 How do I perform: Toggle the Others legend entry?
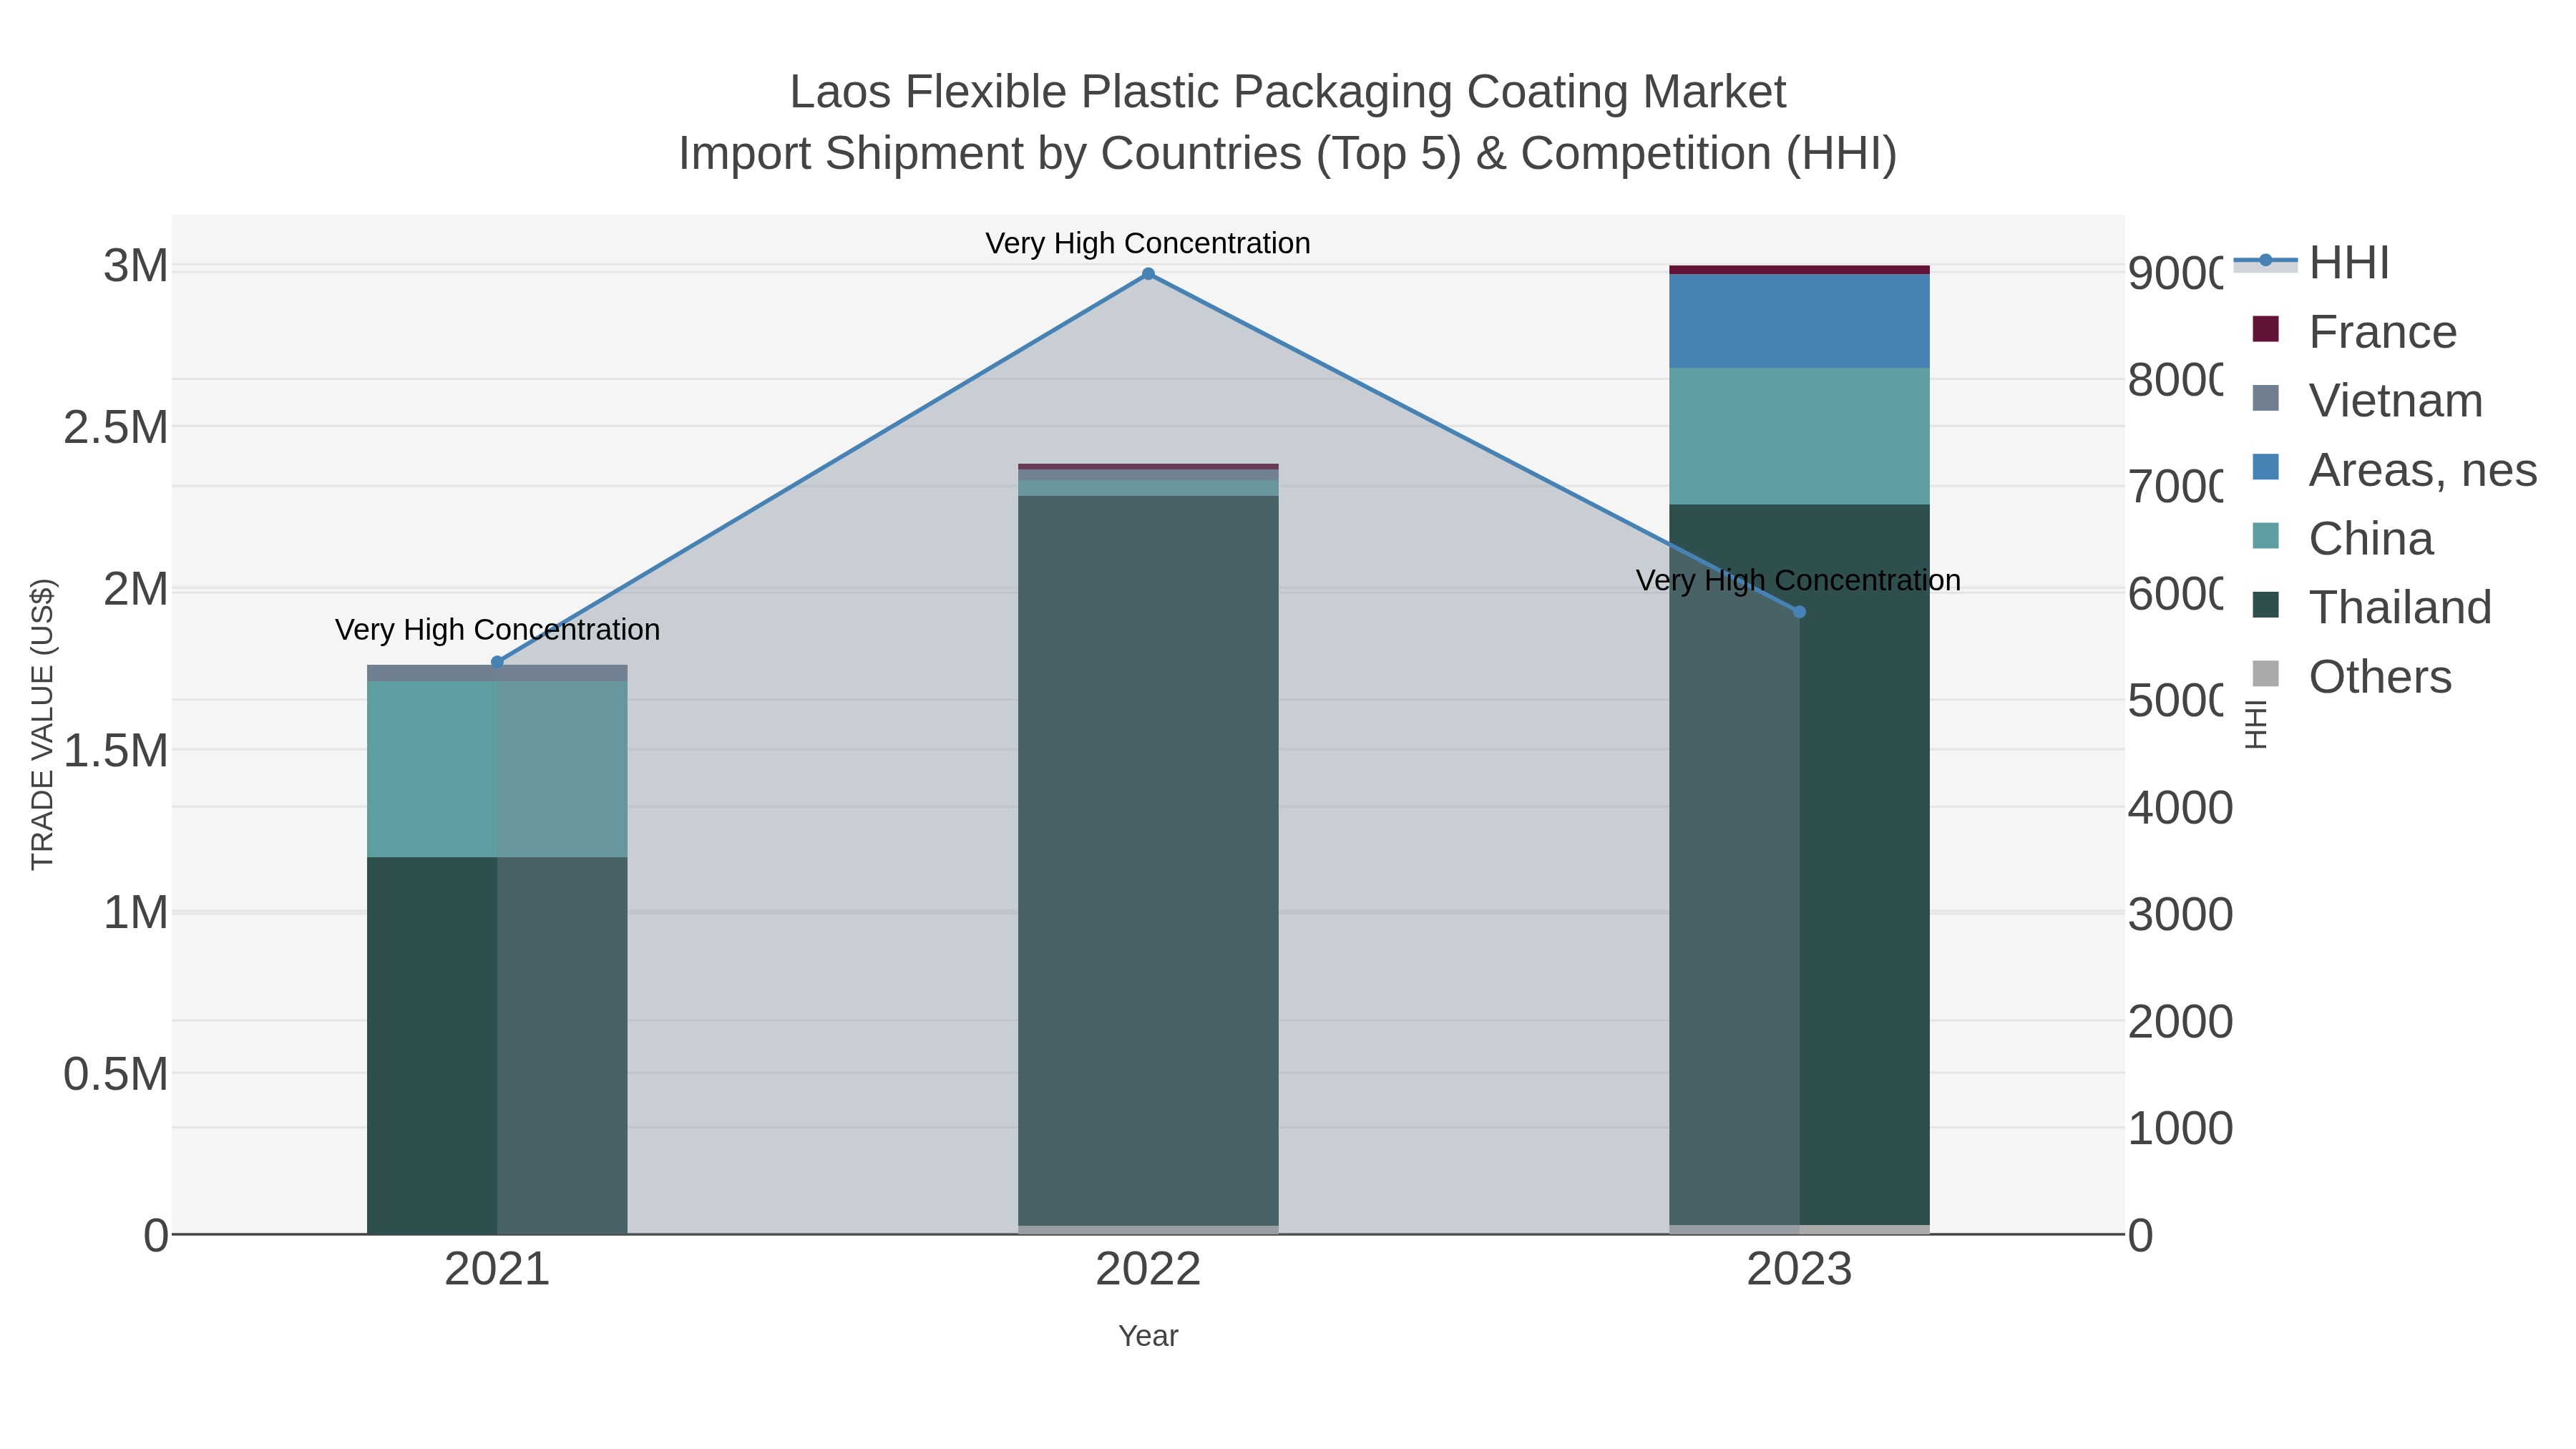(x=2352, y=677)
